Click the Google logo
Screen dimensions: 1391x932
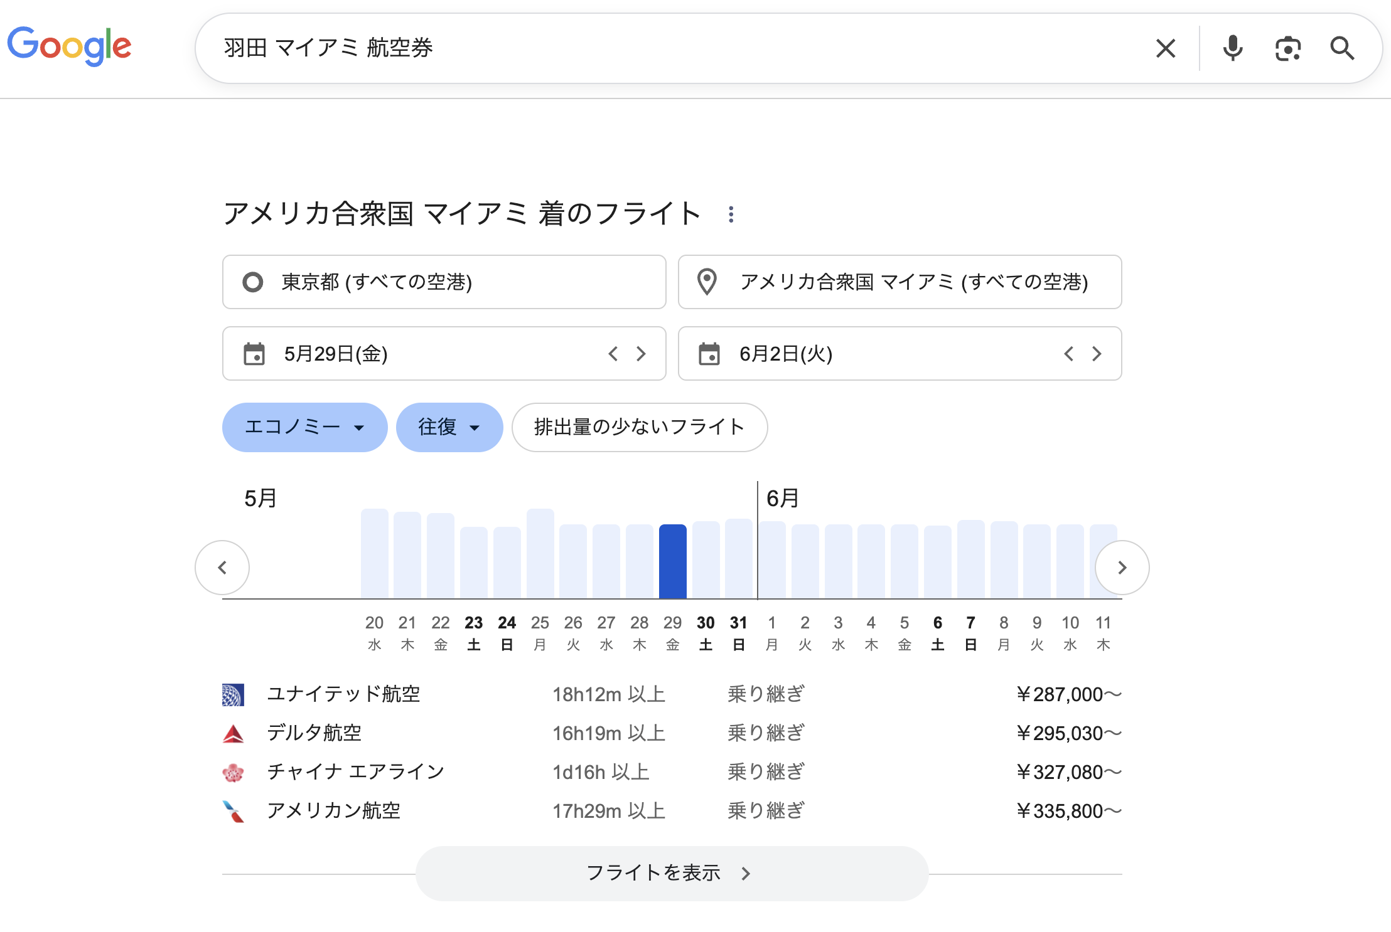[x=69, y=46]
